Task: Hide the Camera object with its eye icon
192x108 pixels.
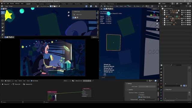Action: click(x=186, y=17)
